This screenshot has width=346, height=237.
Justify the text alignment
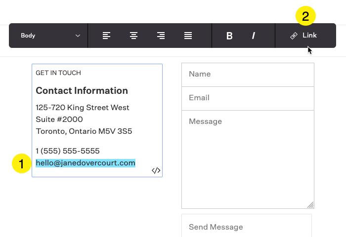[188, 36]
